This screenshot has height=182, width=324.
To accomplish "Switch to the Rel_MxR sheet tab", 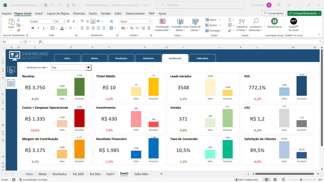I will (x=78, y=174).
